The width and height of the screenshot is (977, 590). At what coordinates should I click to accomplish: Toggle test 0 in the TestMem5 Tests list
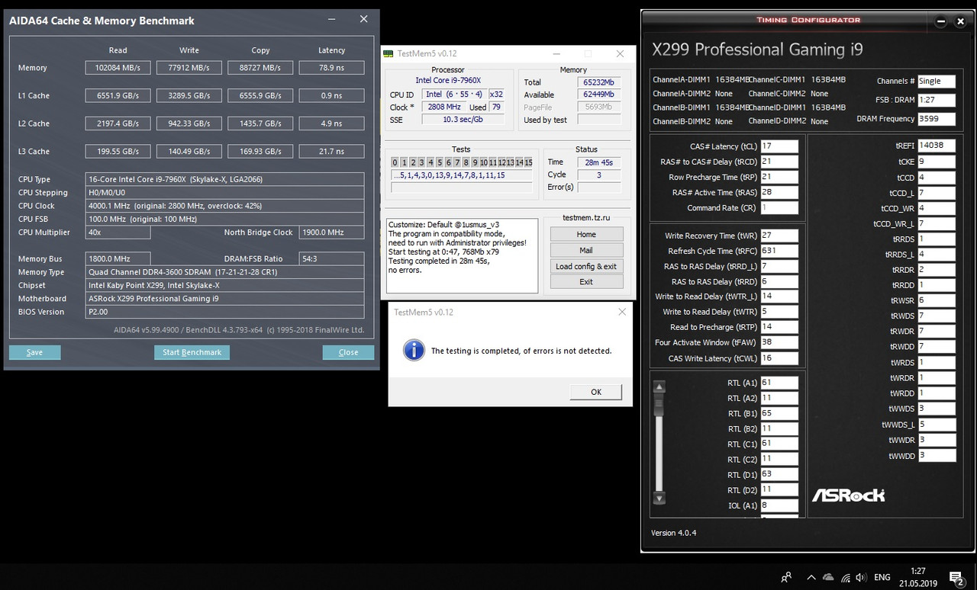[x=395, y=162]
